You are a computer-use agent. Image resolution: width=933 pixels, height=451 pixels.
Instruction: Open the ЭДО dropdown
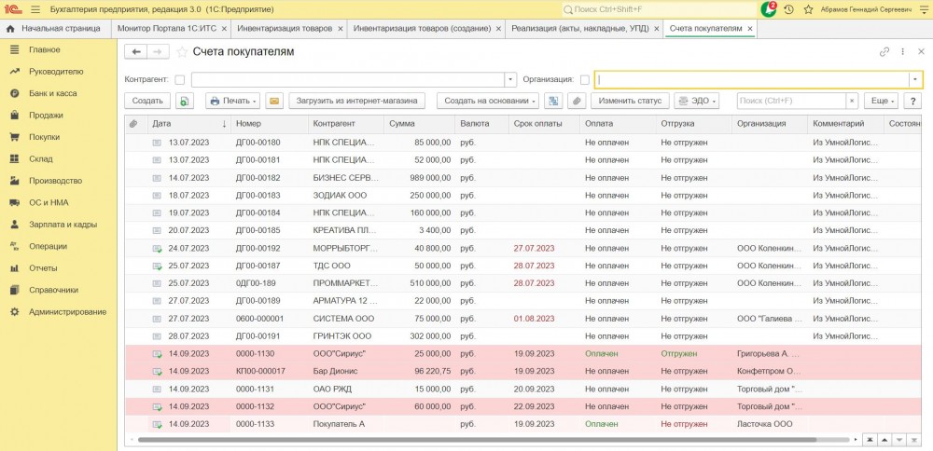click(x=697, y=101)
